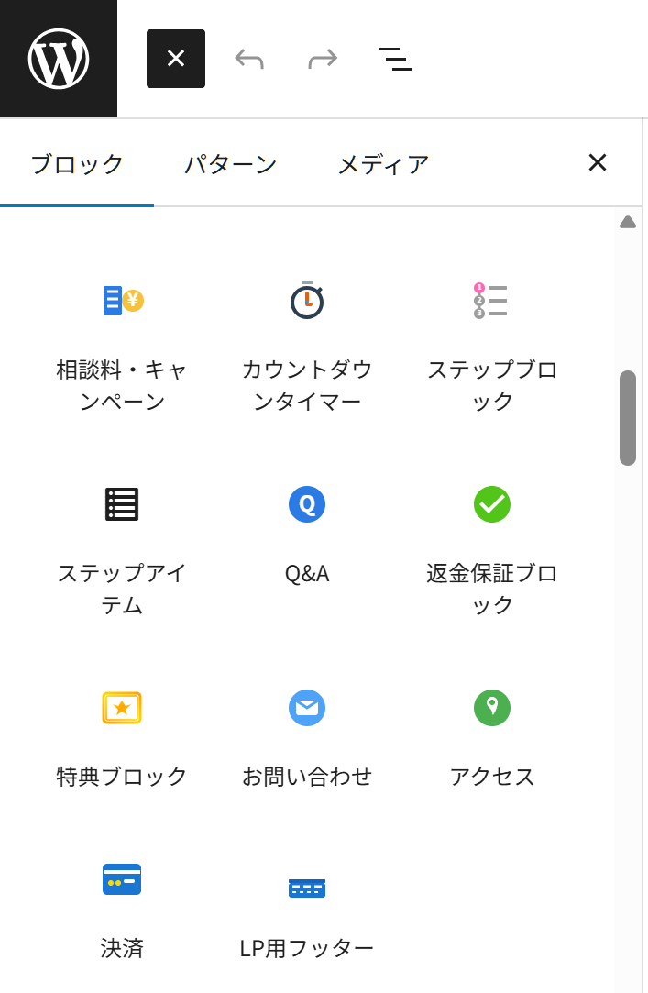
Task: Insert the お問い合わせ block
Action: pyautogui.click(x=307, y=735)
